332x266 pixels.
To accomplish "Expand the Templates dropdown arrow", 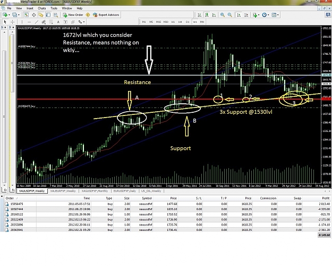I will (278, 15).
